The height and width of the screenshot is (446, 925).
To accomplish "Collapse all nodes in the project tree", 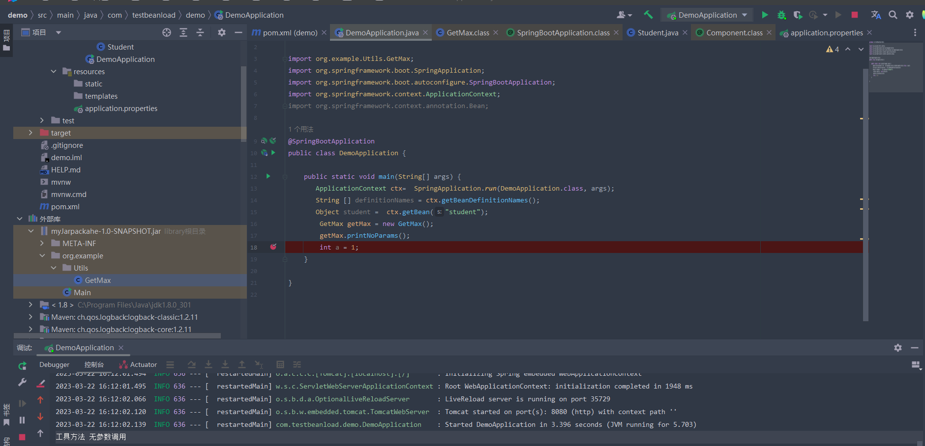I will click(200, 32).
